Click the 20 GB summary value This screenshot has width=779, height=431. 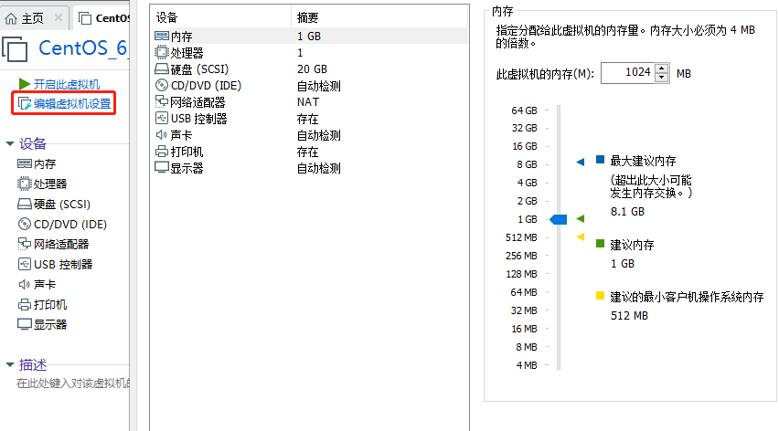click(x=312, y=69)
